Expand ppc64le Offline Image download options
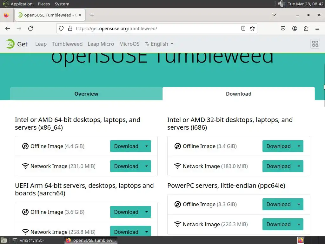Viewport: 325px width, 244px height. pos(299,204)
